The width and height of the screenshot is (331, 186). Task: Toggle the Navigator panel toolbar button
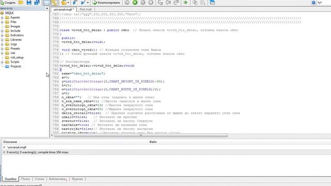(46, 3)
